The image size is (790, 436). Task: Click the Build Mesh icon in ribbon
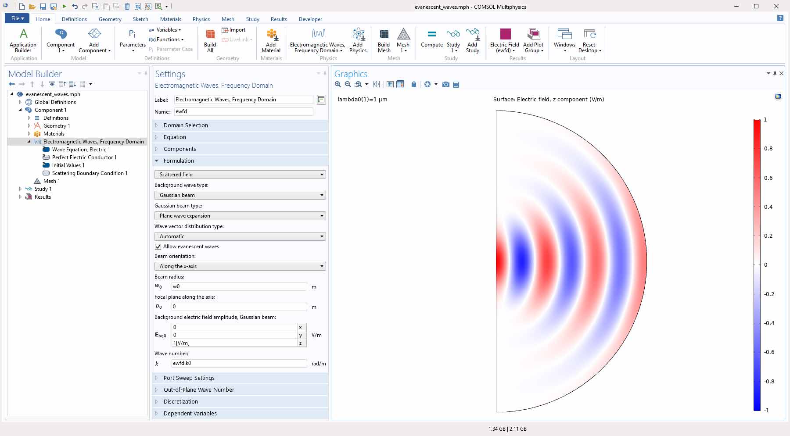384,40
